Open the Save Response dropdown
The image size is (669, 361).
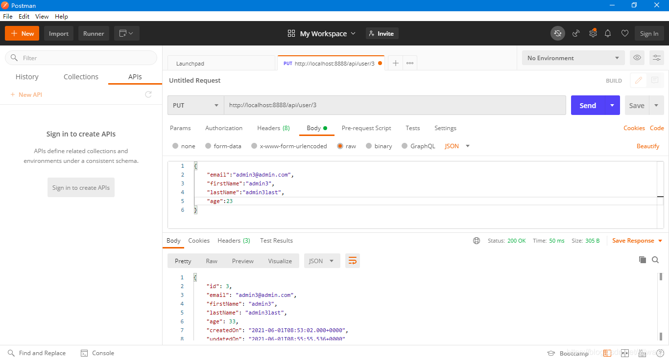(x=638, y=241)
